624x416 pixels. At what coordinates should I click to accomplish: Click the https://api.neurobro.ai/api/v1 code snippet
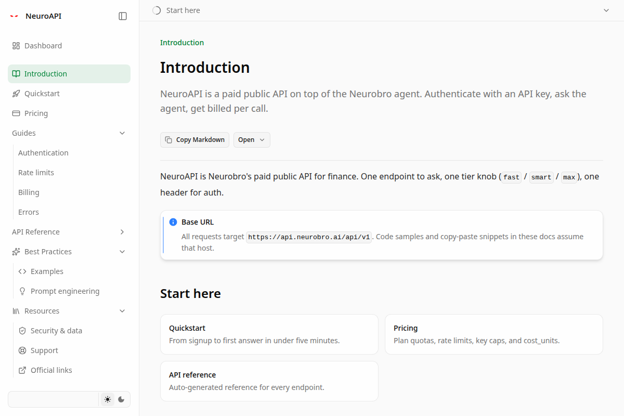[309, 237]
